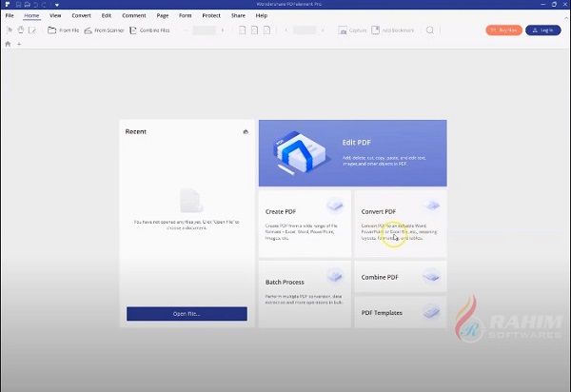Open the Create PDF card

pos(305,224)
